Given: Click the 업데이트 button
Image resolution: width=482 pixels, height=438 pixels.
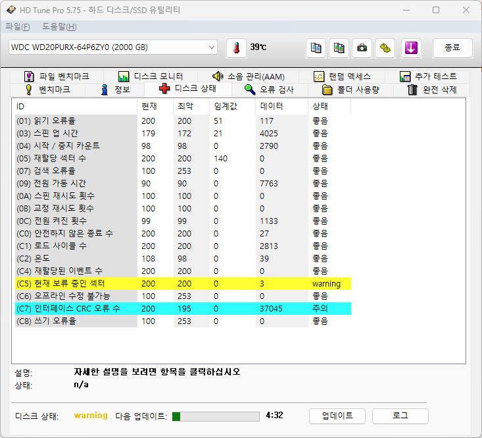Looking at the screenshot, I should tap(337, 416).
